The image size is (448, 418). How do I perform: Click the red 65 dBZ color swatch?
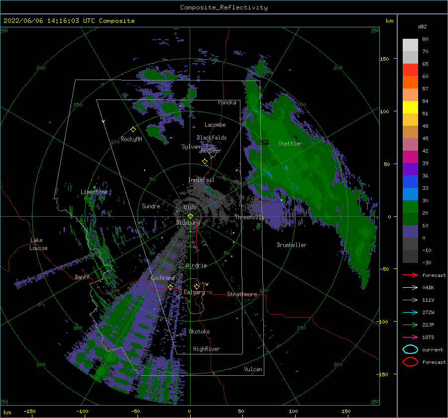pyautogui.click(x=410, y=70)
